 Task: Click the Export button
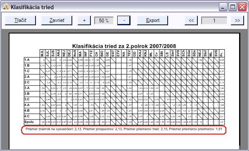coord(153,20)
